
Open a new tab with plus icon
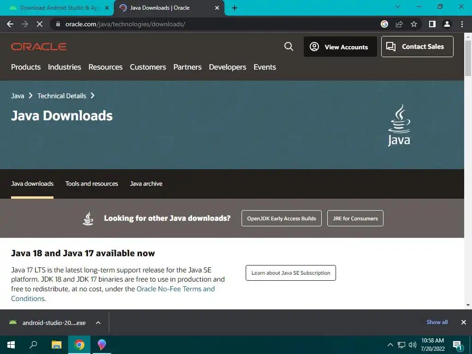[235, 8]
